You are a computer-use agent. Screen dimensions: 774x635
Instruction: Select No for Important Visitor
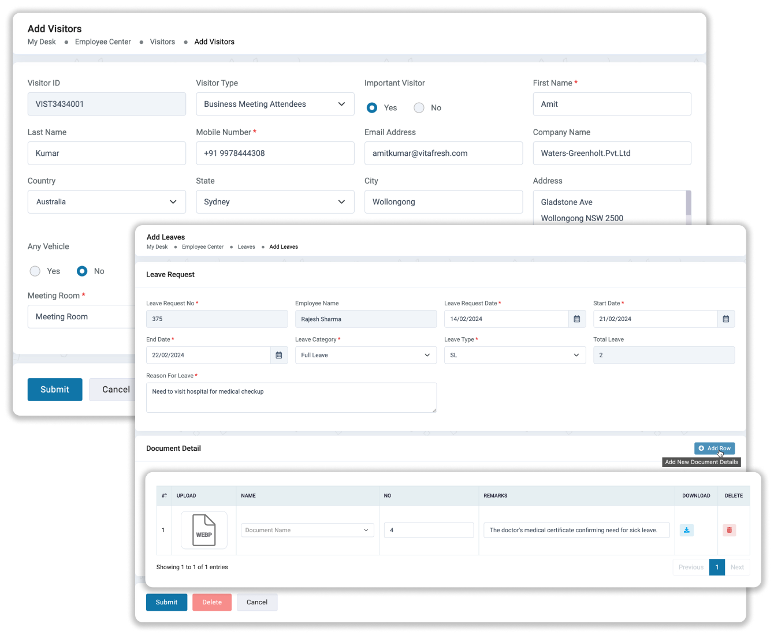pos(419,108)
